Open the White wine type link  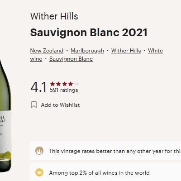(155, 51)
